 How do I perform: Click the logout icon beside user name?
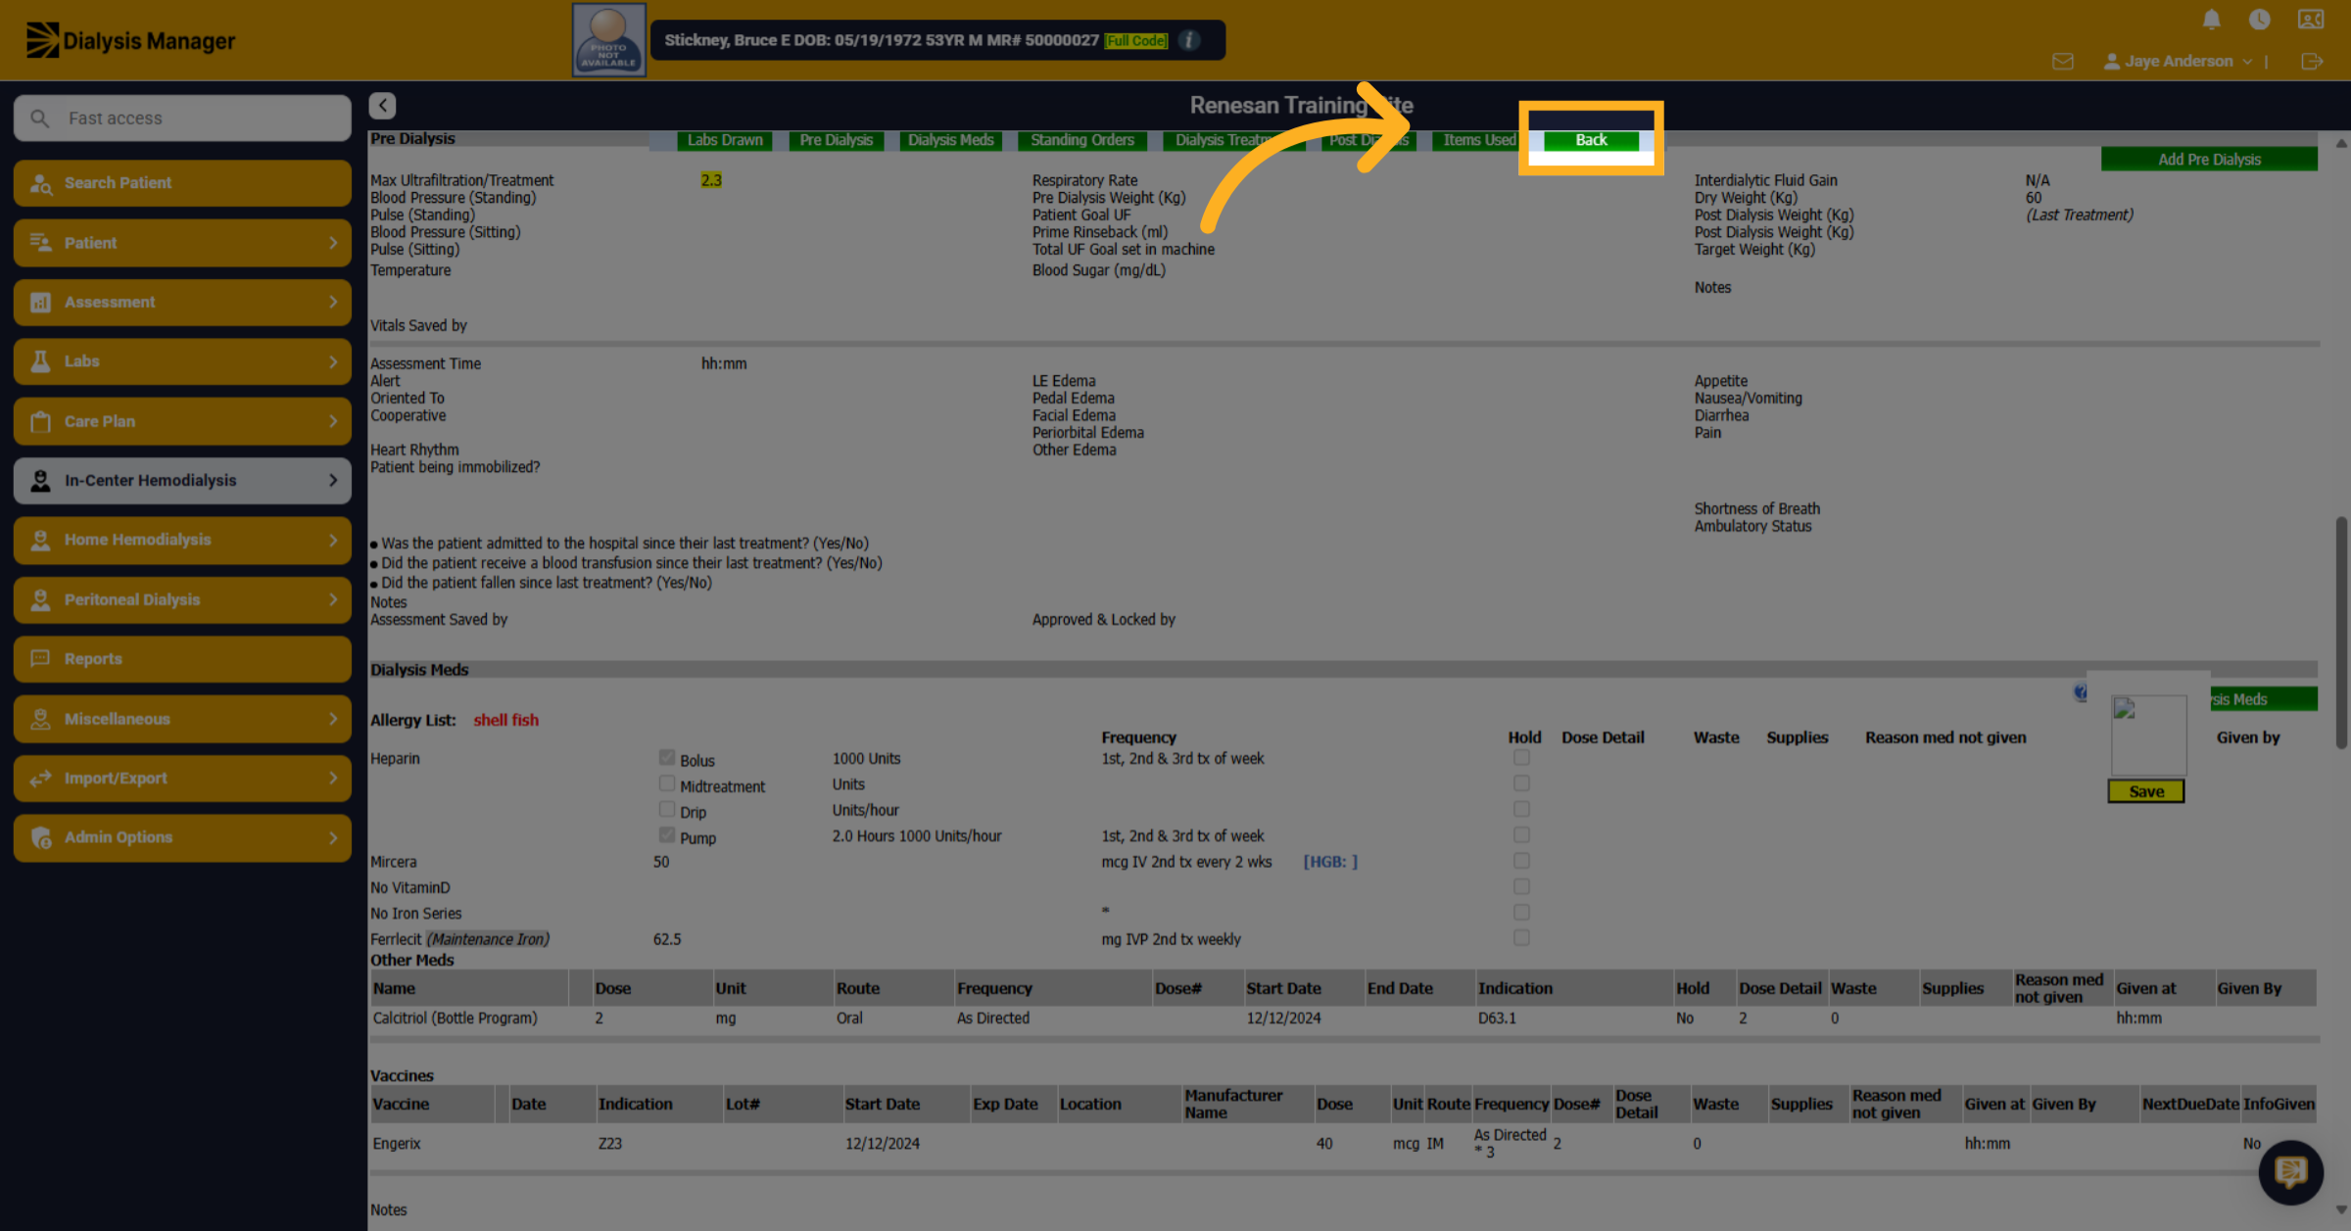pos(2312,61)
